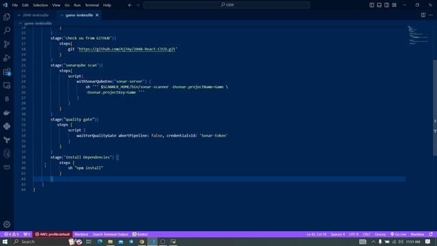437x246 pixels.
Task: Go back using navigation arrow
Action: 130,5
